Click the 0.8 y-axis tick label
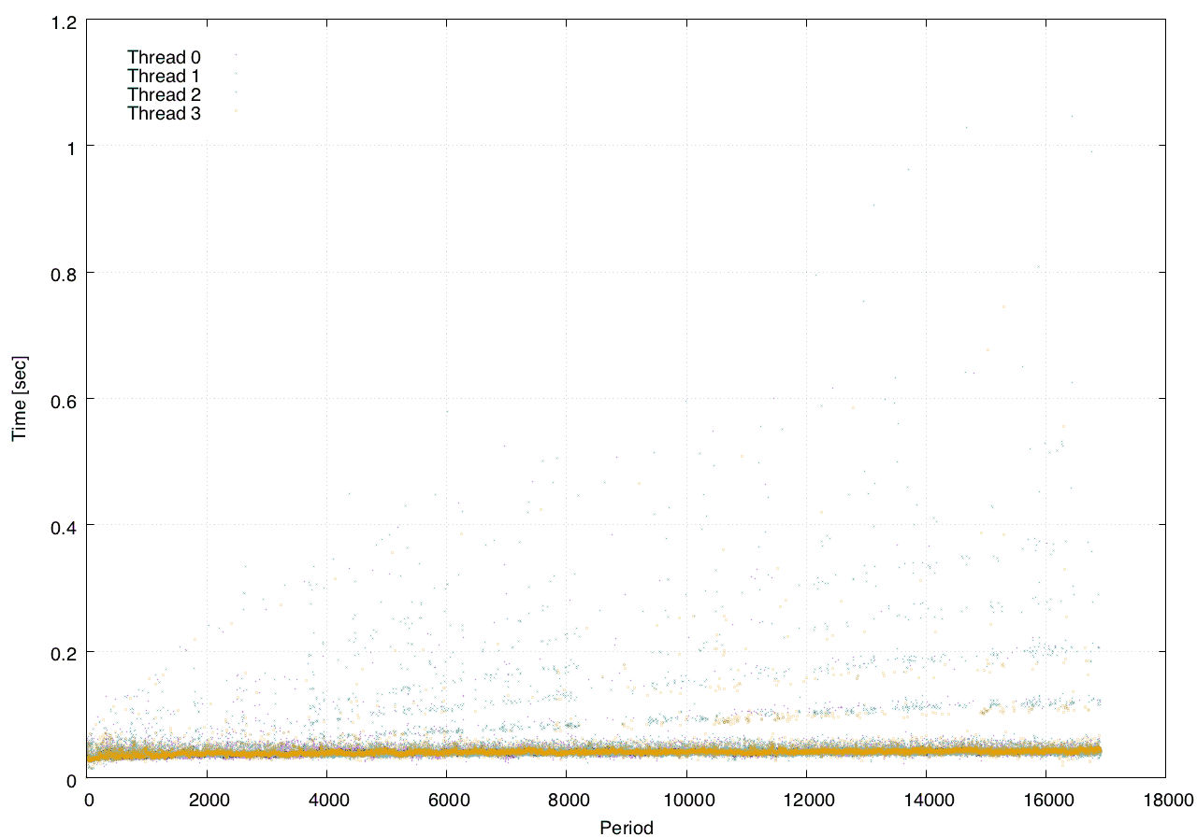The image size is (1197, 837). point(64,272)
